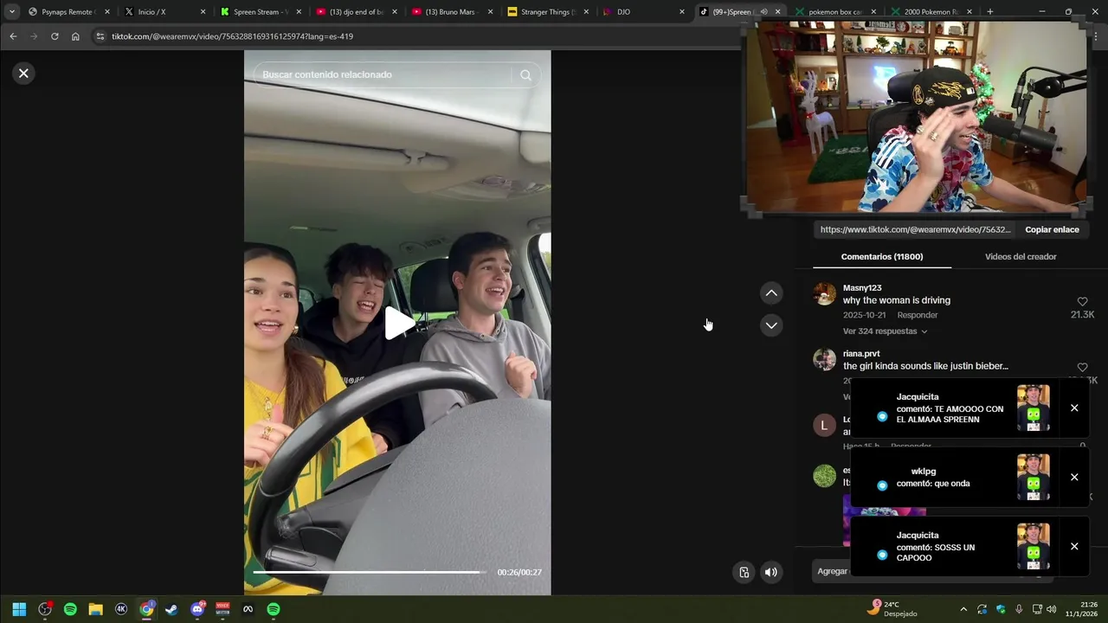Mute the TikTok tab via its speaker icon
Screen dimensions: 1108x623
[x=763, y=12]
